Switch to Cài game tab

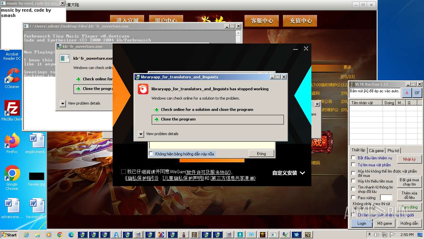[376, 151]
